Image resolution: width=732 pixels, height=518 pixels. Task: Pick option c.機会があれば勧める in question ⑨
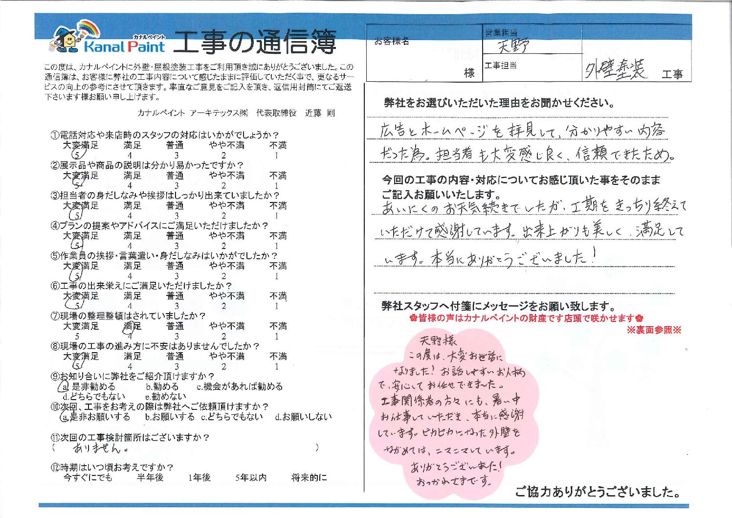pos(240,386)
